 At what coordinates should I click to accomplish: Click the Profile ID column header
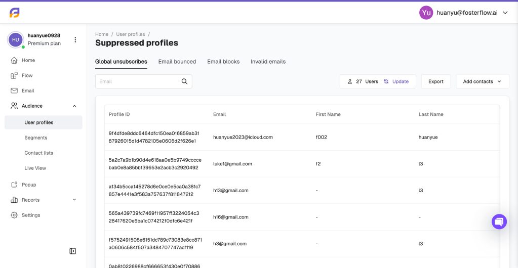tap(119, 114)
